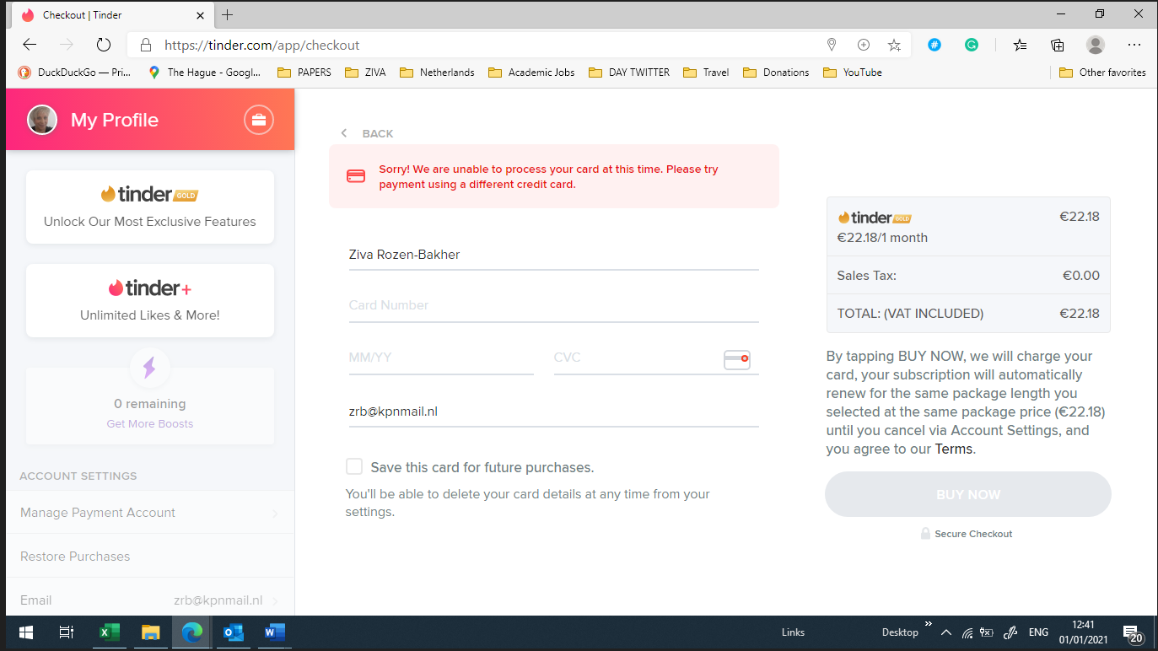Open Academic Jobs bookmarks folder

(531, 73)
